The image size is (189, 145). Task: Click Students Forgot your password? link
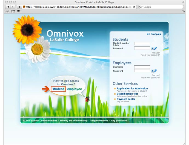[150, 55]
